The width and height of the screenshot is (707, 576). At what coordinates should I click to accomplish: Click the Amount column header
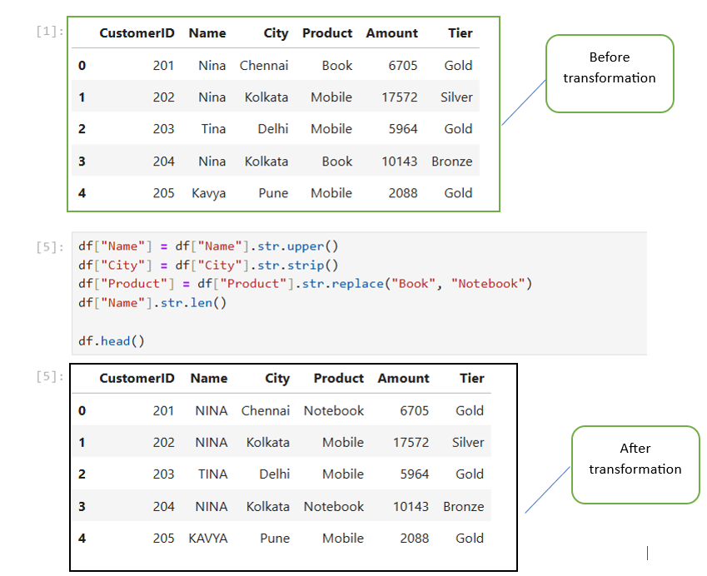[x=391, y=33]
